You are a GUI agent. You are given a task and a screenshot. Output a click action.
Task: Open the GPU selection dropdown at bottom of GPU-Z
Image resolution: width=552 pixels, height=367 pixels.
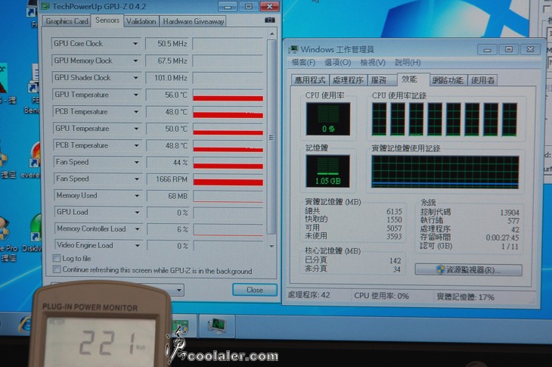pyautogui.click(x=179, y=291)
